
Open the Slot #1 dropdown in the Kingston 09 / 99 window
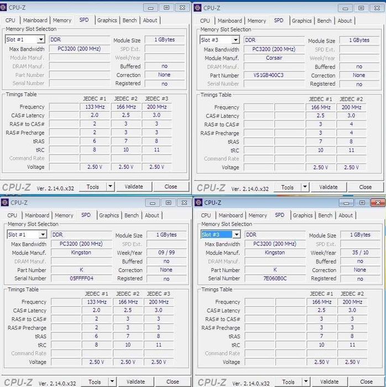(43, 234)
